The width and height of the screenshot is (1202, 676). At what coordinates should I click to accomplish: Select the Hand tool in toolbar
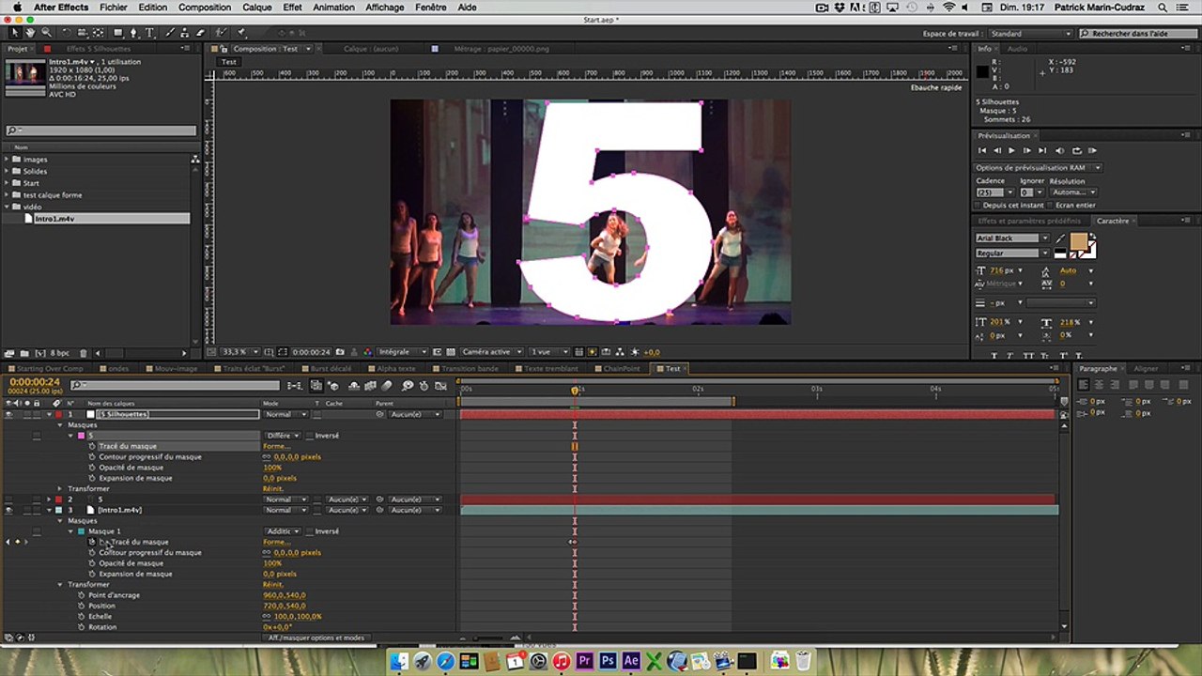point(31,33)
